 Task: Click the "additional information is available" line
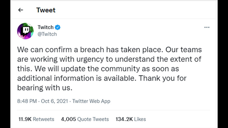tap(102, 78)
